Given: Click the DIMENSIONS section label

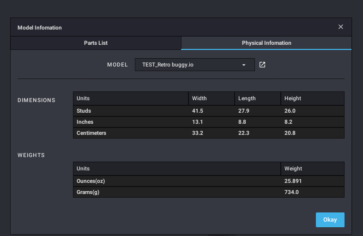Looking at the screenshot, I should [36, 100].
